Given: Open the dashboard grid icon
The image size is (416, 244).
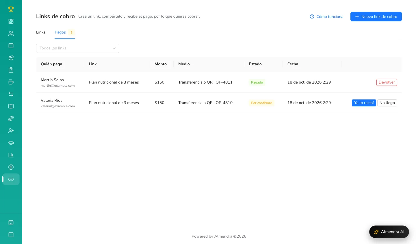Looking at the screenshot, I should click(11, 21).
